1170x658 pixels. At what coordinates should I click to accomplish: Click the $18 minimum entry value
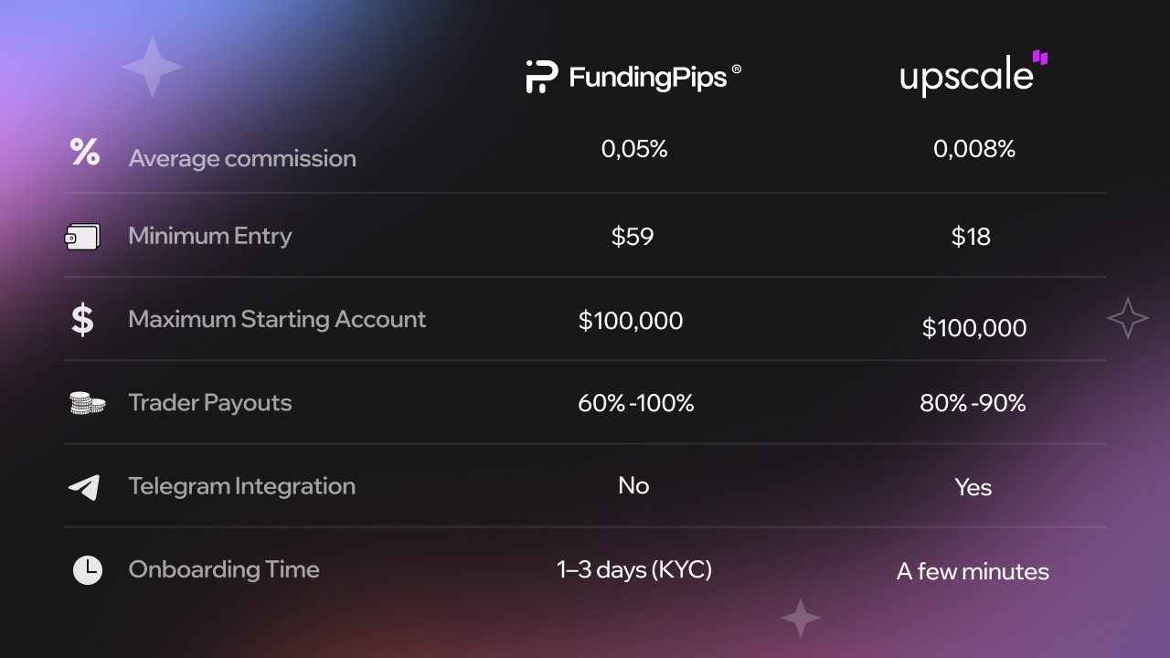(x=971, y=237)
